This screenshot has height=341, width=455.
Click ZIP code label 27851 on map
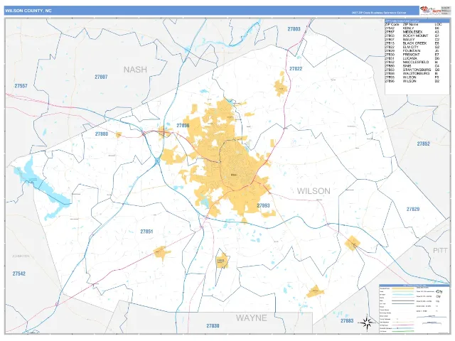[x=146, y=232]
